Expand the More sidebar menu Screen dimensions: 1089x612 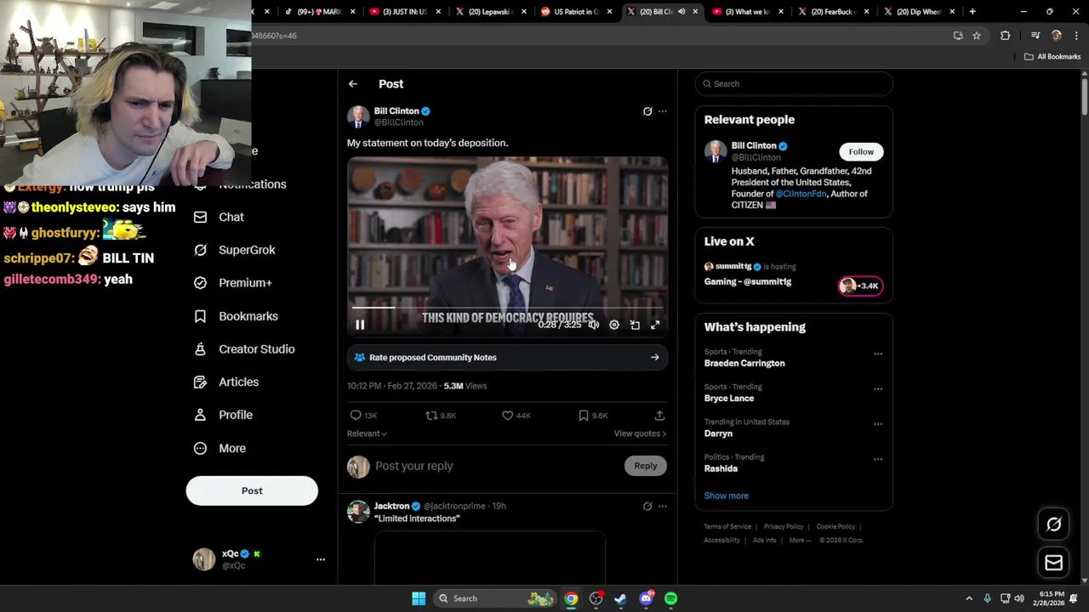[220, 449]
